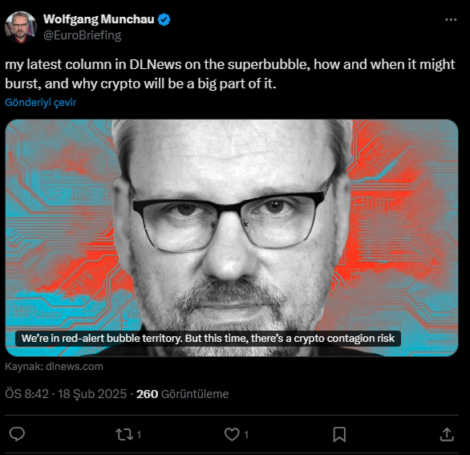Click the ÖS 8:42 timestamp
Viewport: 470px width, 455px height.
click(x=26, y=394)
